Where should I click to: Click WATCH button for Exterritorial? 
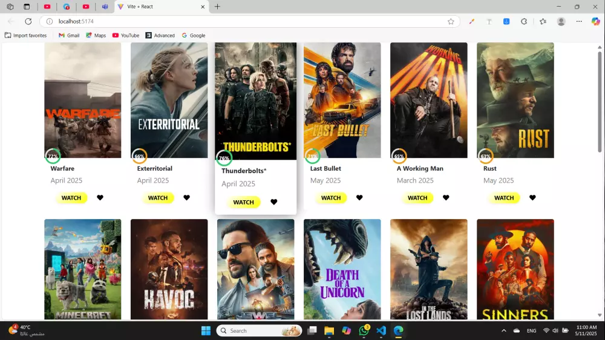click(158, 198)
